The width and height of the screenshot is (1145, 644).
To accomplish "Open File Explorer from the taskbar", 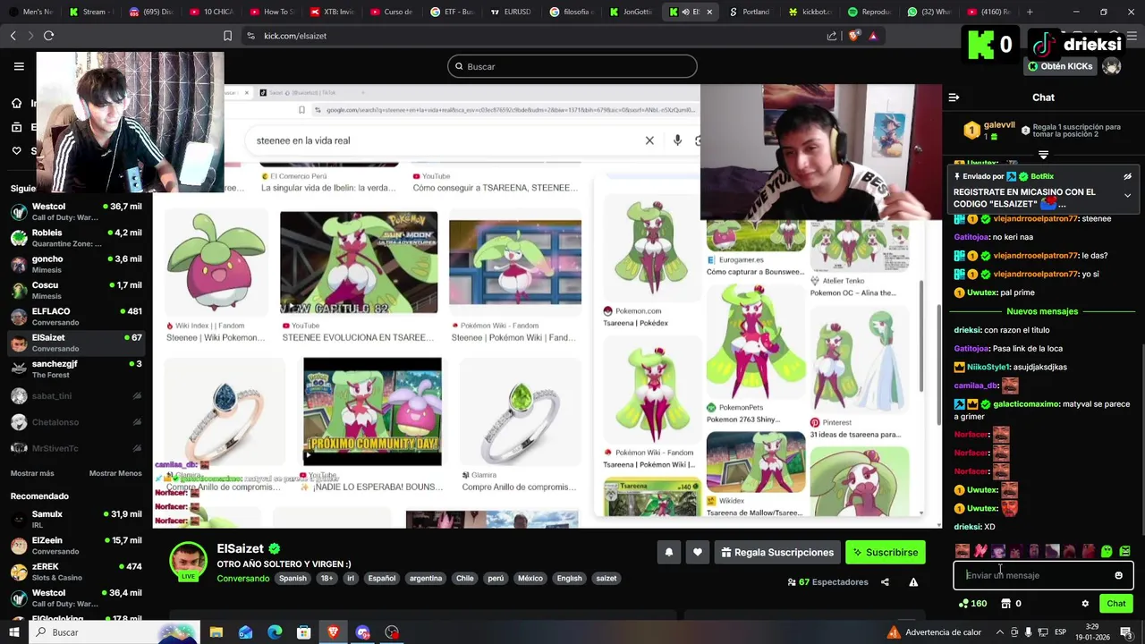I will [216, 632].
